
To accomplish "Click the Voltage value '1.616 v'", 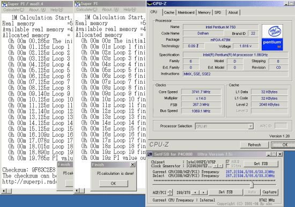I will click(245, 46).
